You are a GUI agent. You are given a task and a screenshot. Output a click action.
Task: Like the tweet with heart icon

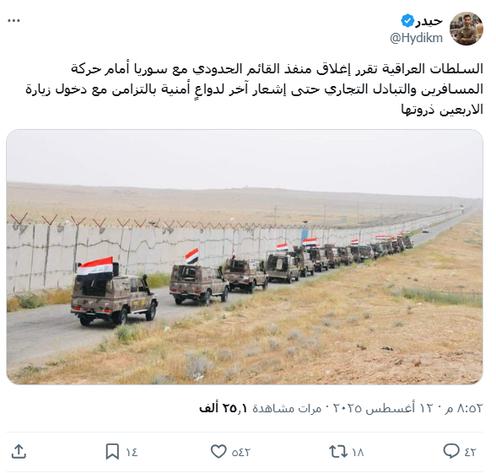click(x=219, y=452)
